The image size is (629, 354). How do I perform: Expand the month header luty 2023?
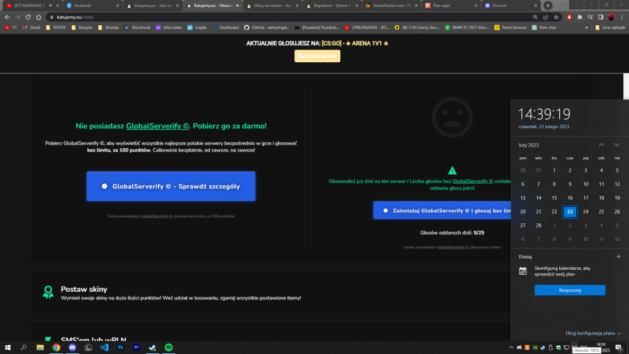(x=528, y=145)
